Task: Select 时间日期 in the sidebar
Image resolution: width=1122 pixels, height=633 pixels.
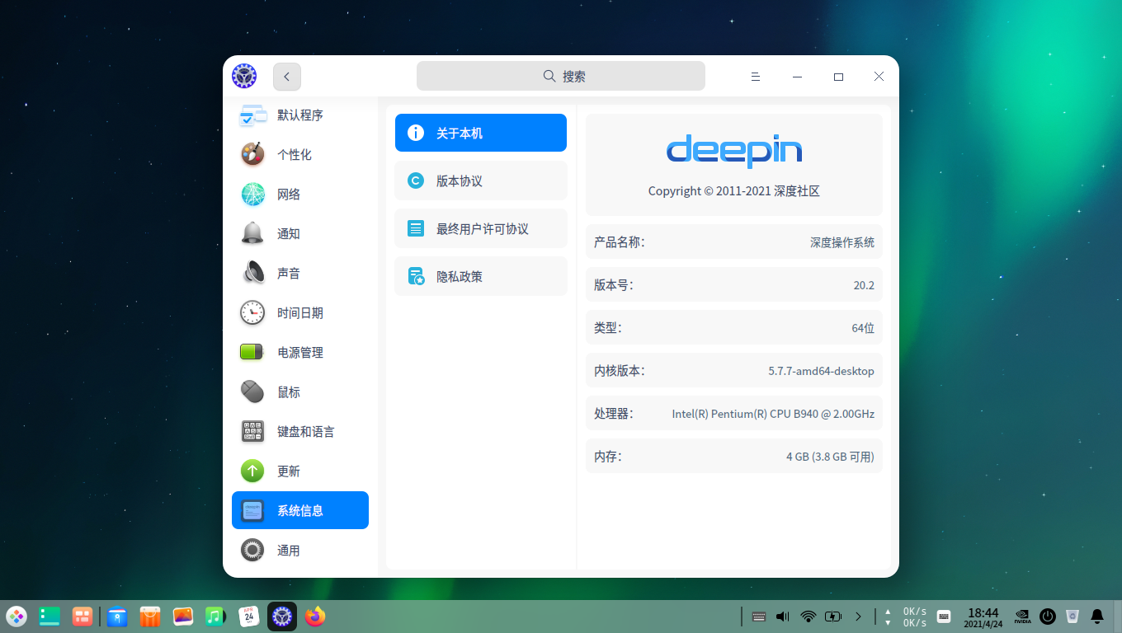Action: [x=299, y=313]
